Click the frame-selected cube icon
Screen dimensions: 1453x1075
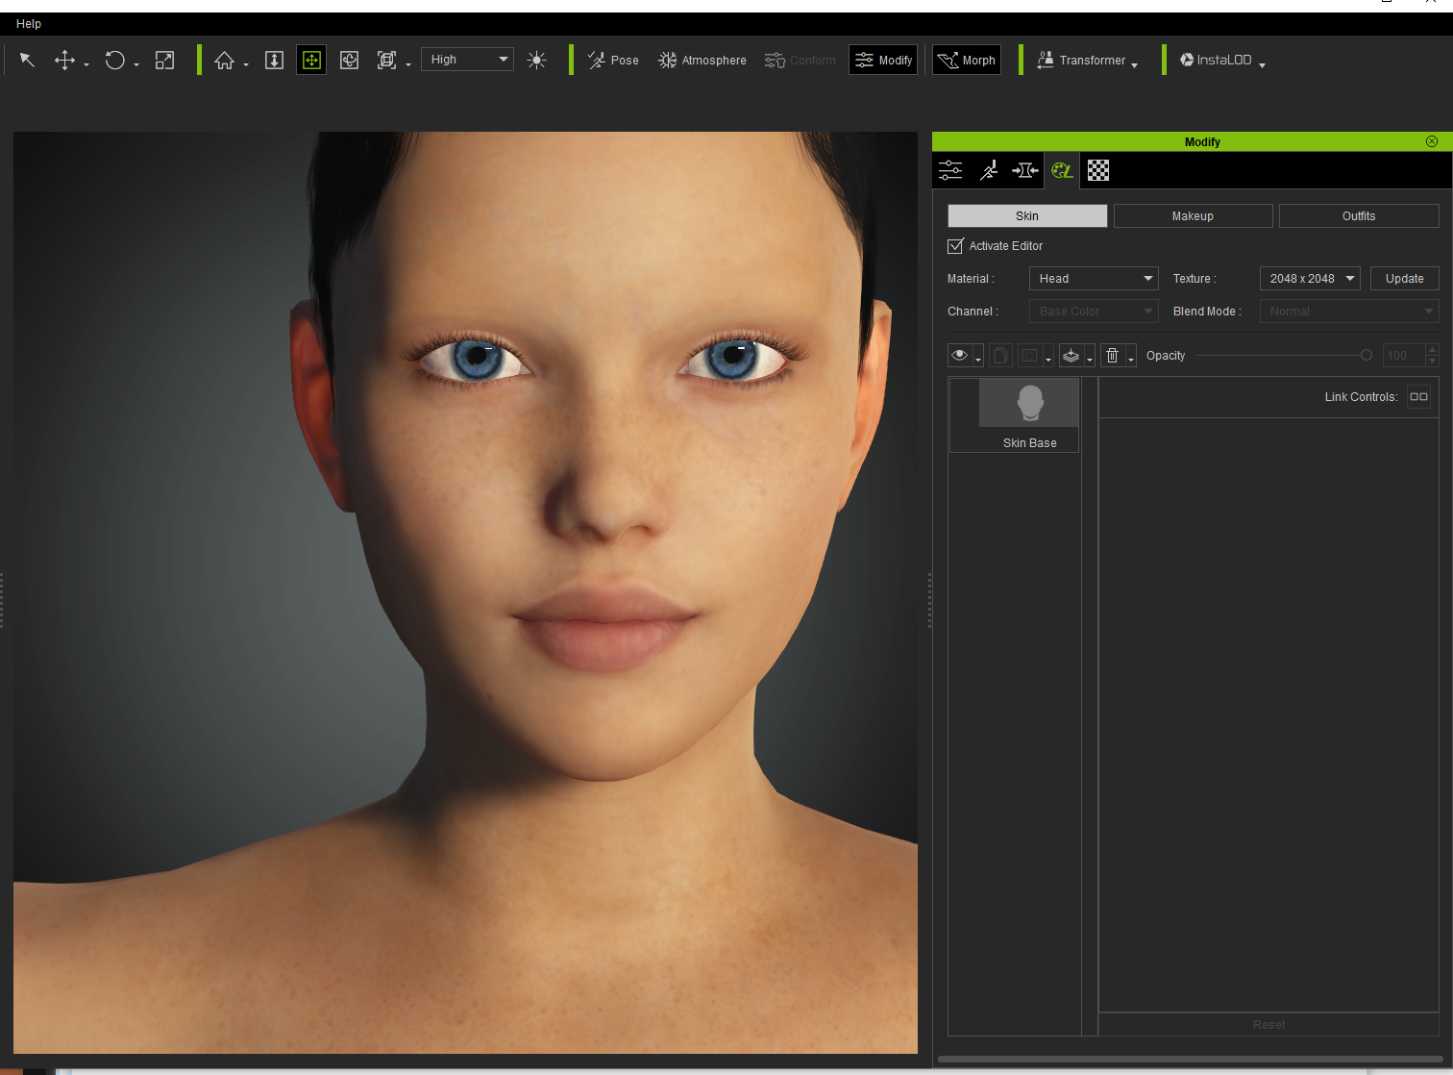click(387, 61)
